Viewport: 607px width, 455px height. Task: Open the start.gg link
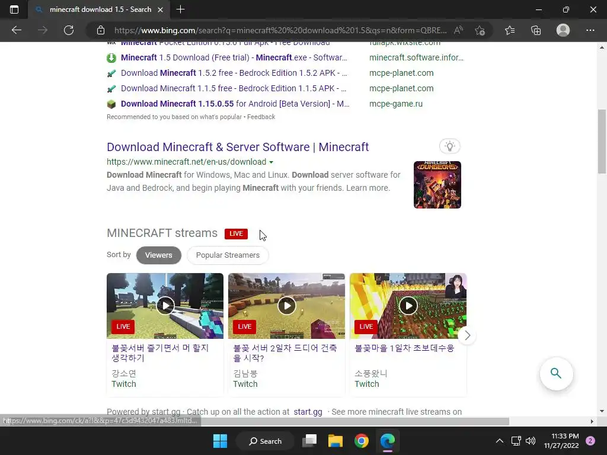pos(308,412)
